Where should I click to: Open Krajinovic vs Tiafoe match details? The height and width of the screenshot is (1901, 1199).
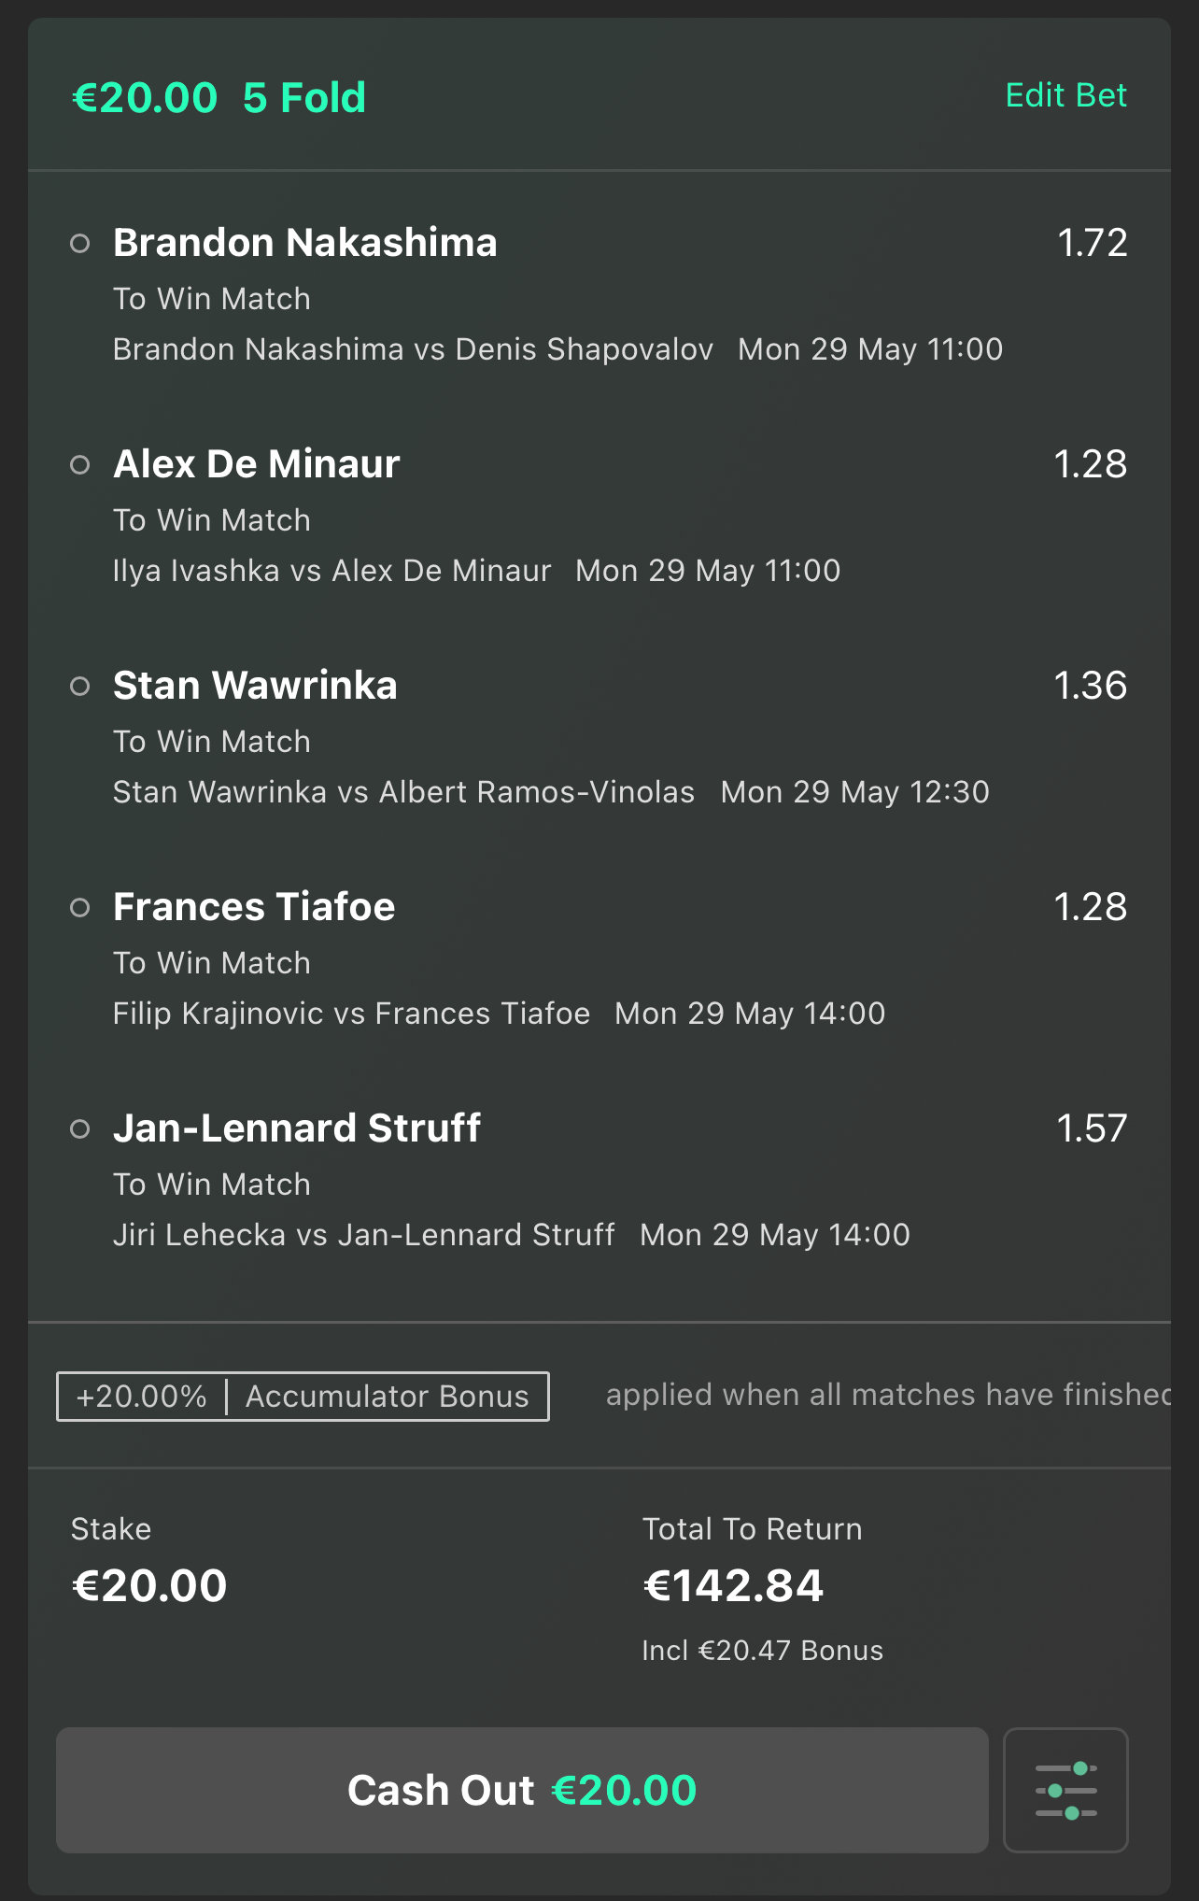[351, 1014]
